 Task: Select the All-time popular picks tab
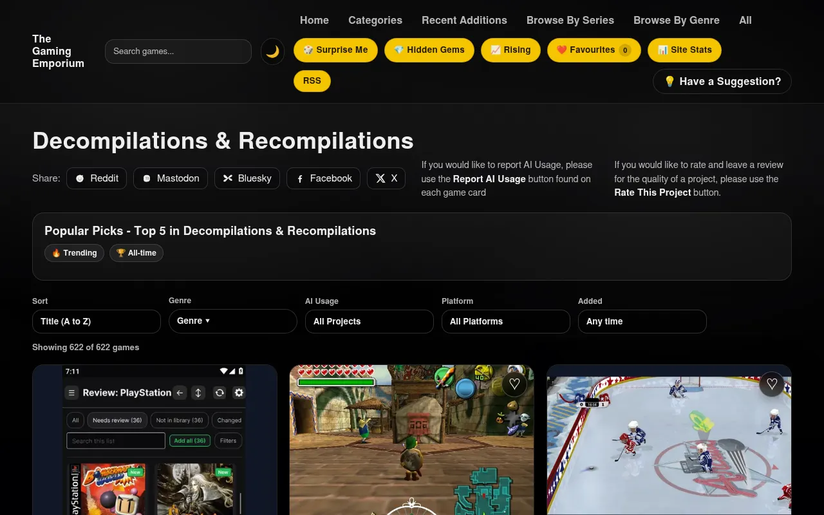click(x=136, y=253)
